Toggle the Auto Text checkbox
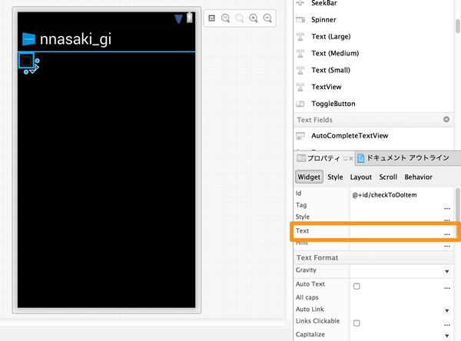This screenshot has width=461, height=341. 357,286
